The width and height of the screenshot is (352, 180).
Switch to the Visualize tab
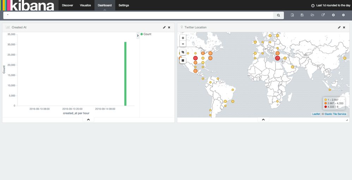[x=85, y=5]
